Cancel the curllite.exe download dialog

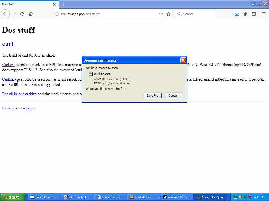pyautogui.click(x=173, y=96)
